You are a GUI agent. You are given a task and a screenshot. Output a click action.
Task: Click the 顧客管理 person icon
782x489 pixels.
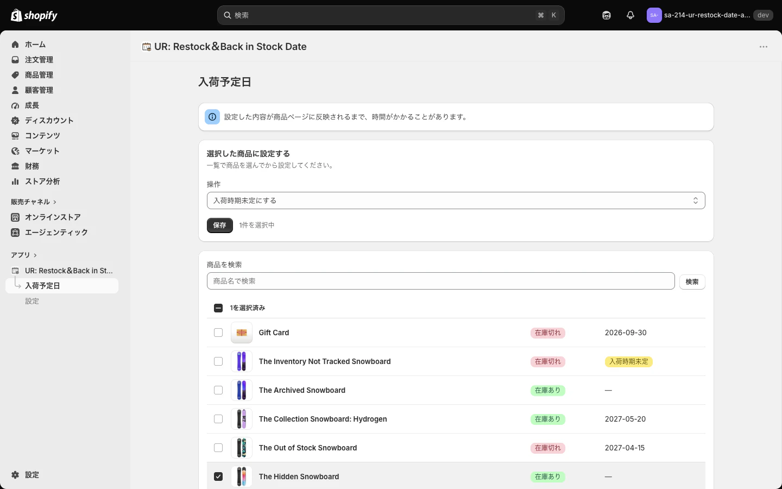click(x=15, y=90)
